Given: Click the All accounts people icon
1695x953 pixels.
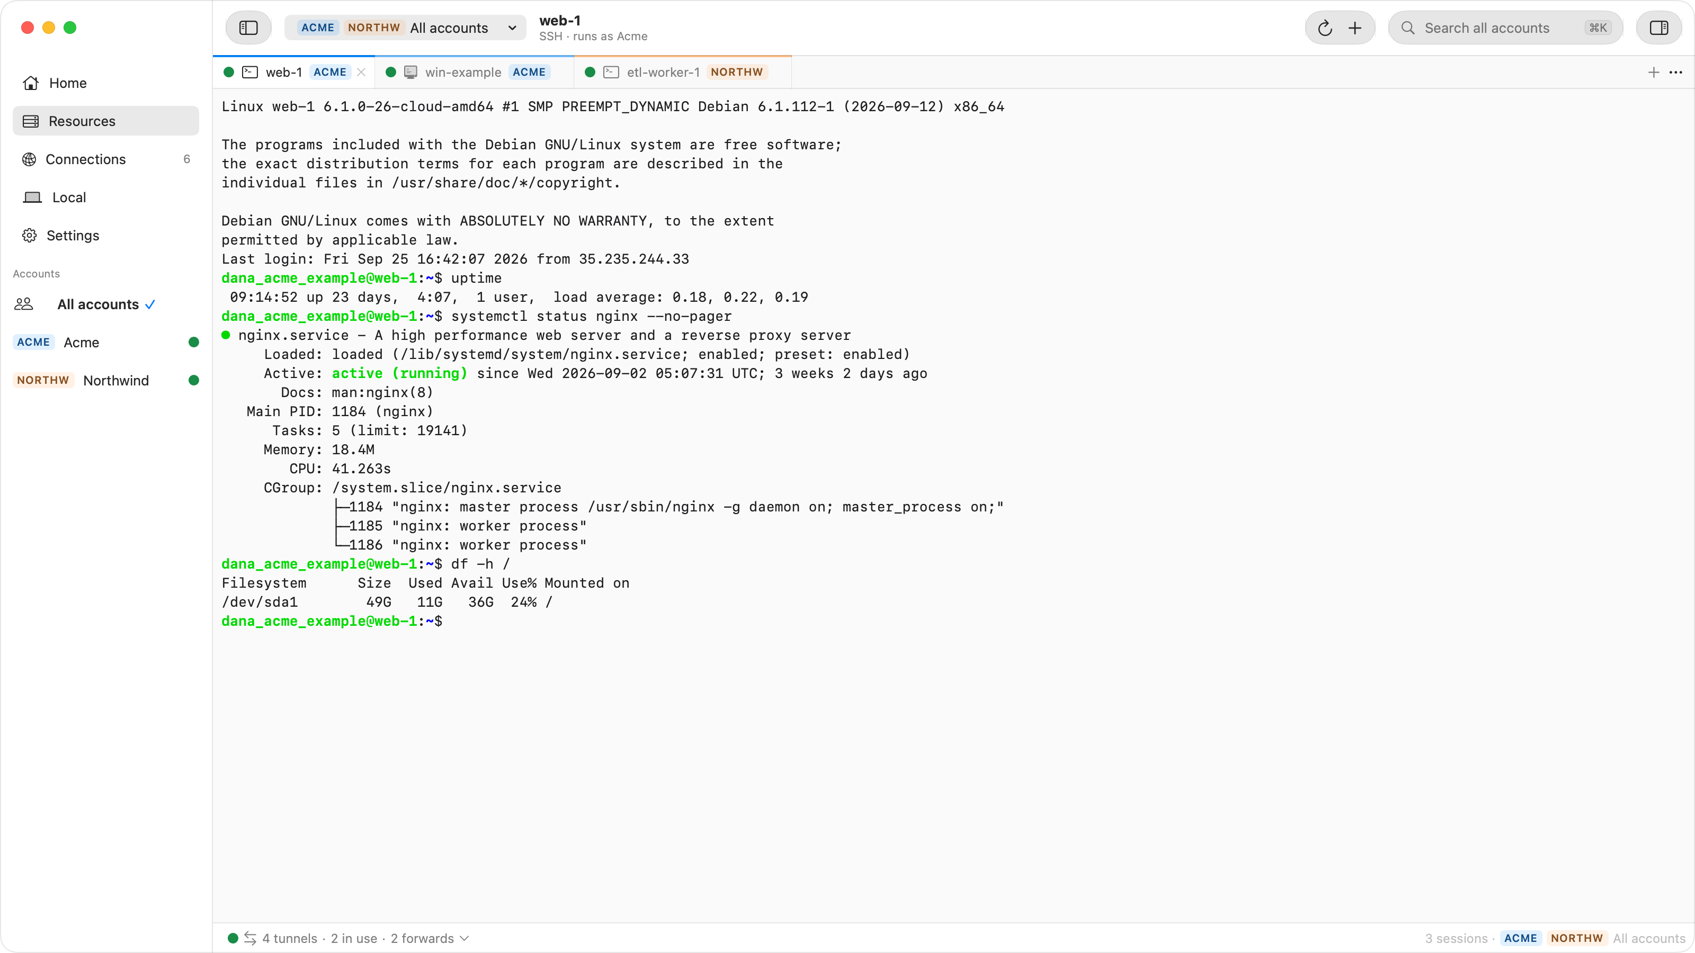Looking at the screenshot, I should point(24,304).
